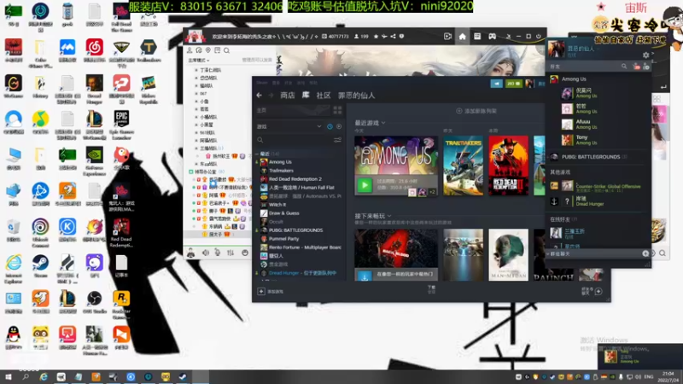Select Rento Fortune in the game list
The image size is (683, 384).
pyautogui.click(x=301, y=247)
